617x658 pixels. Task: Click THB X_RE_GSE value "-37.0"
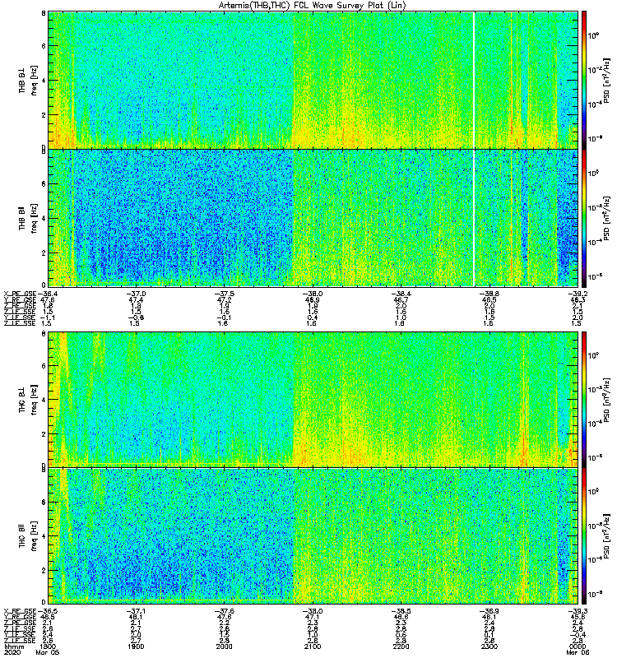click(x=136, y=294)
